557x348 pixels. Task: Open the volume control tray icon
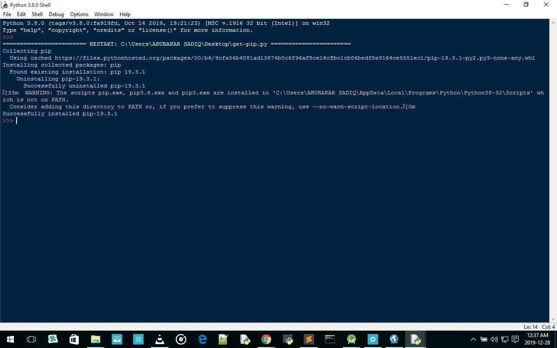click(494, 339)
